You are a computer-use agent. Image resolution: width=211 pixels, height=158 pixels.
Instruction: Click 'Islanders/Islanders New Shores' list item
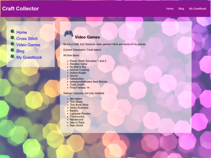click(x=88, y=82)
